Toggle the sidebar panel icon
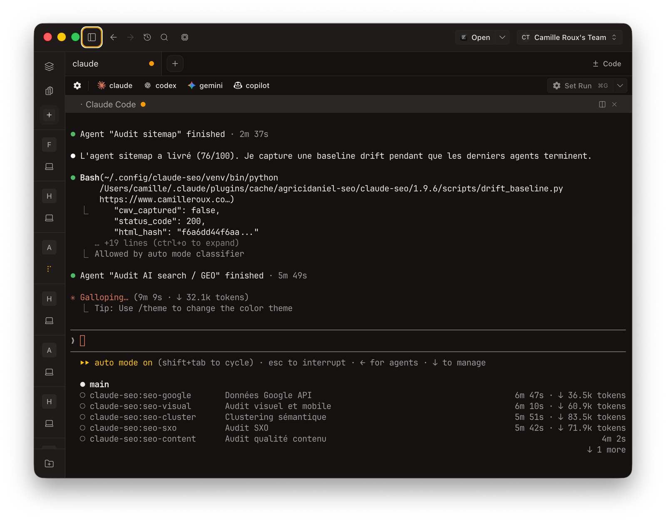This screenshot has width=666, height=523. pyautogui.click(x=92, y=37)
